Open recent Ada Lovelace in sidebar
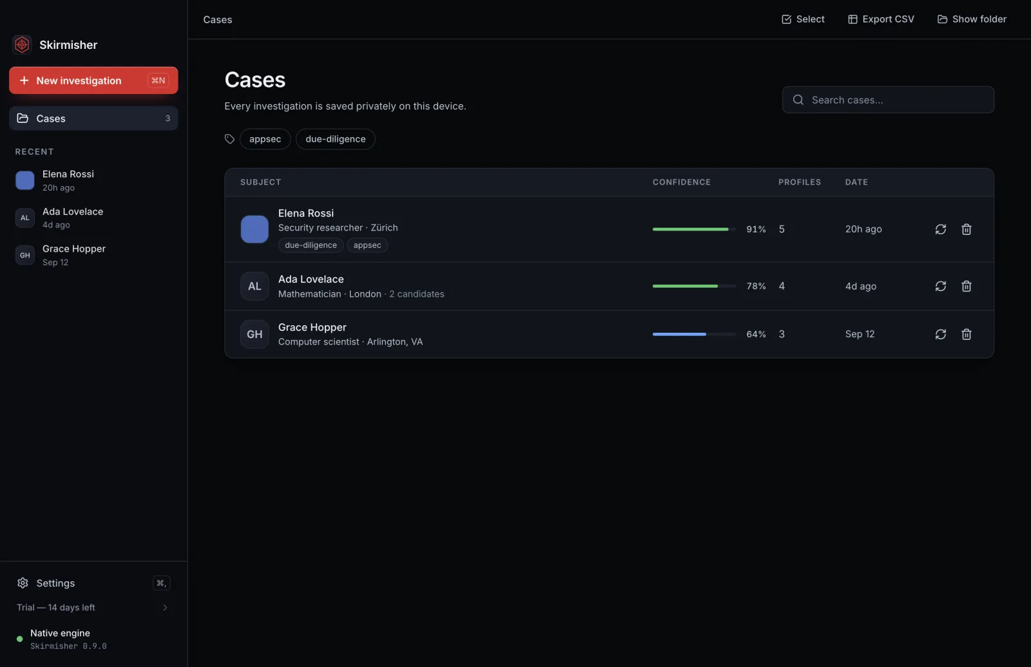This screenshot has height=667, width=1031. coord(93,218)
